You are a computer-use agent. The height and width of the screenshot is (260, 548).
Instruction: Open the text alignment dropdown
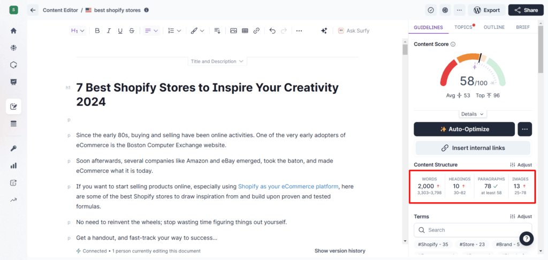pos(151,30)
